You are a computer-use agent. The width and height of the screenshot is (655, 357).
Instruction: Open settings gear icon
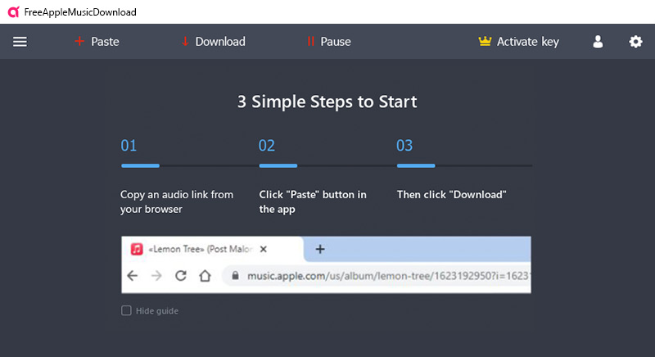pyautogui.click(x=635, y=42)
